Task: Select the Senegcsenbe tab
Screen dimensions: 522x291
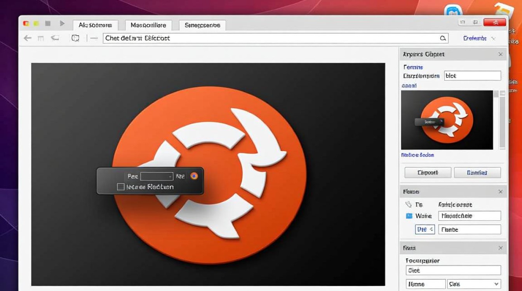Action: [x=202, y=25]
